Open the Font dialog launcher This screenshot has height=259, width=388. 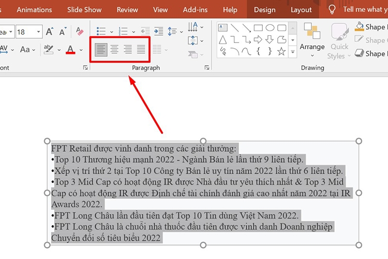tap(85, 68)
